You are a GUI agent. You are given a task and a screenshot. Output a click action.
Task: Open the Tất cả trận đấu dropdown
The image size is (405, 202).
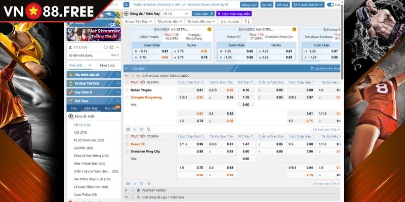(x=170, y=22)
